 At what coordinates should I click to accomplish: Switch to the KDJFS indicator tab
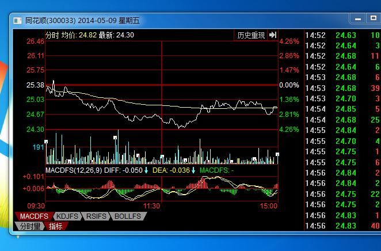67,216
